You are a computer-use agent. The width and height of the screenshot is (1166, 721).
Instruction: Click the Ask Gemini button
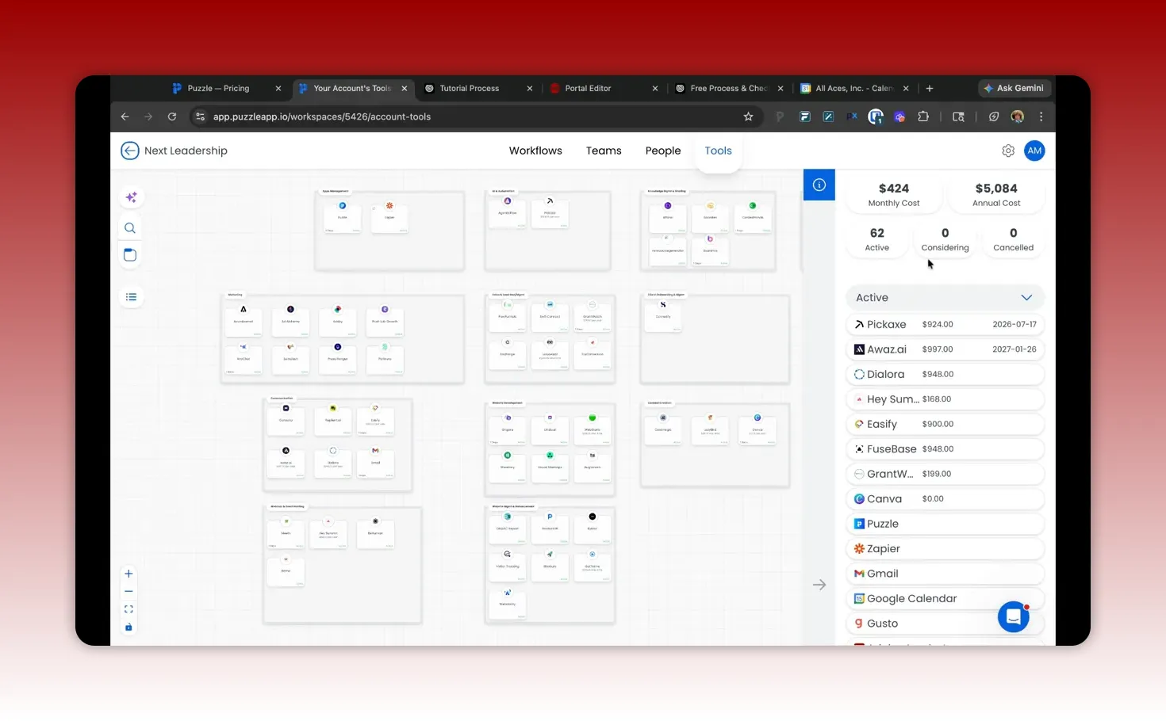[x=1014, y=88]
